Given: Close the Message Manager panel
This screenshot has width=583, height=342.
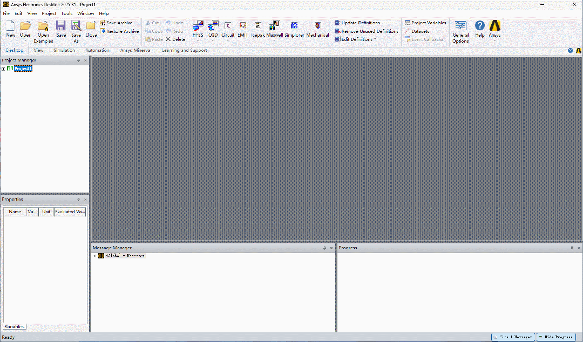Looking at the screenshot, I should (331, 248).
